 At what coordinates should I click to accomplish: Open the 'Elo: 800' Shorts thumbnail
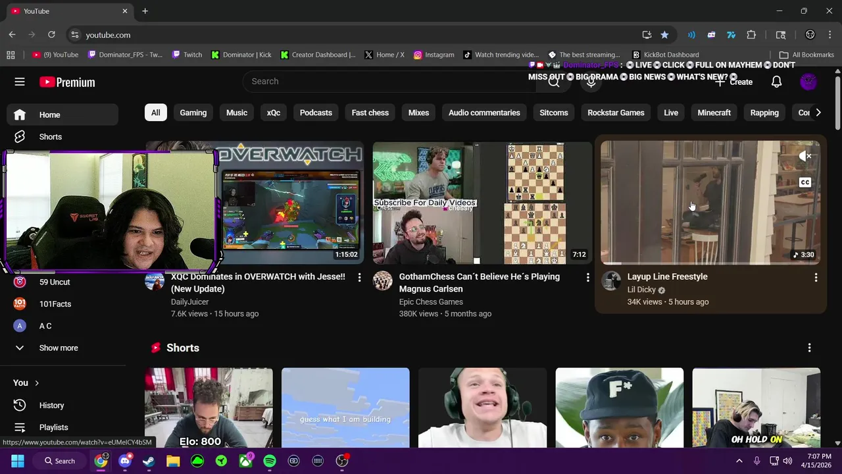(x=209, y=408)
